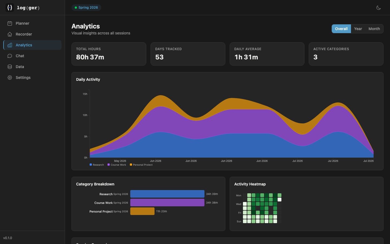Screen dimensions: 390x244
Task: Click the purple Course Work breakdown bar
Action: tap(167, 203)
